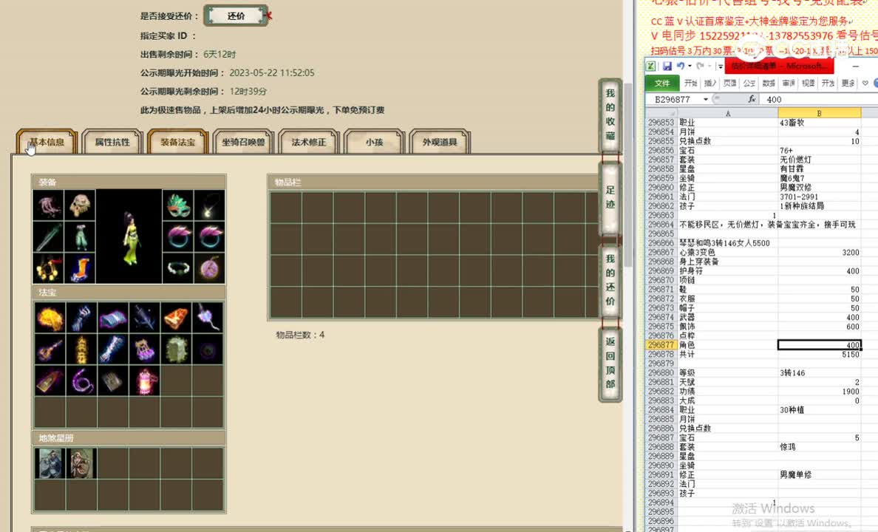This screenshot has width=878, height=532.
Task: Switch to the 外观道具 tab
Action: [439, 142]
